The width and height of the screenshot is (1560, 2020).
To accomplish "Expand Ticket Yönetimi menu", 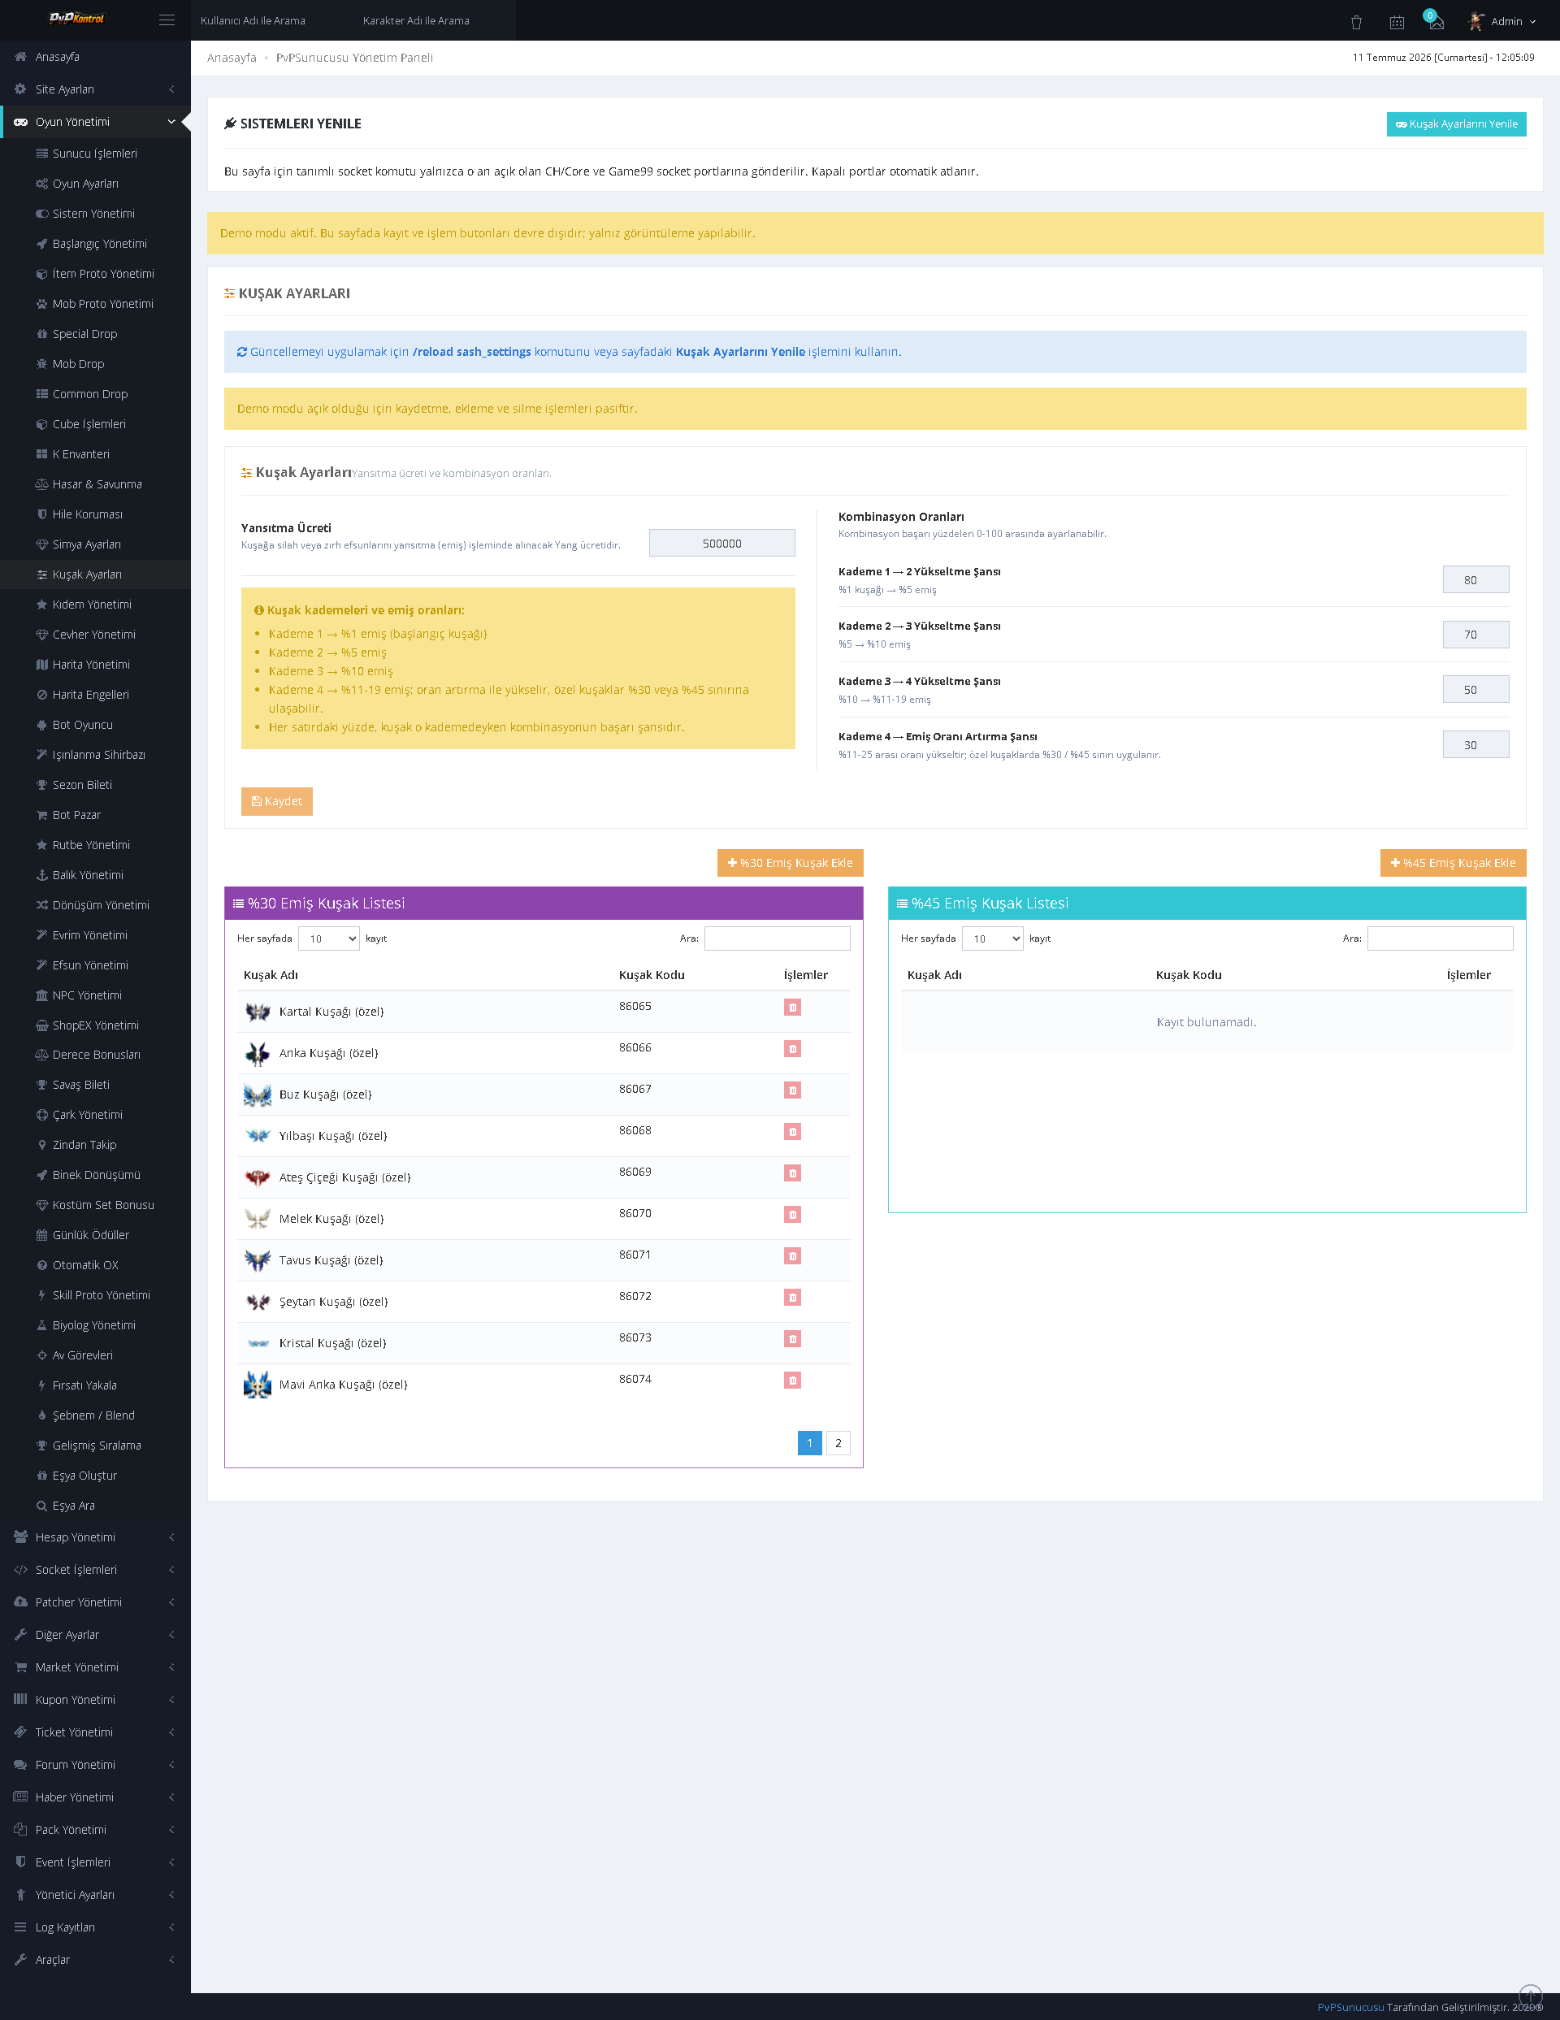I will click(95, 1732).
